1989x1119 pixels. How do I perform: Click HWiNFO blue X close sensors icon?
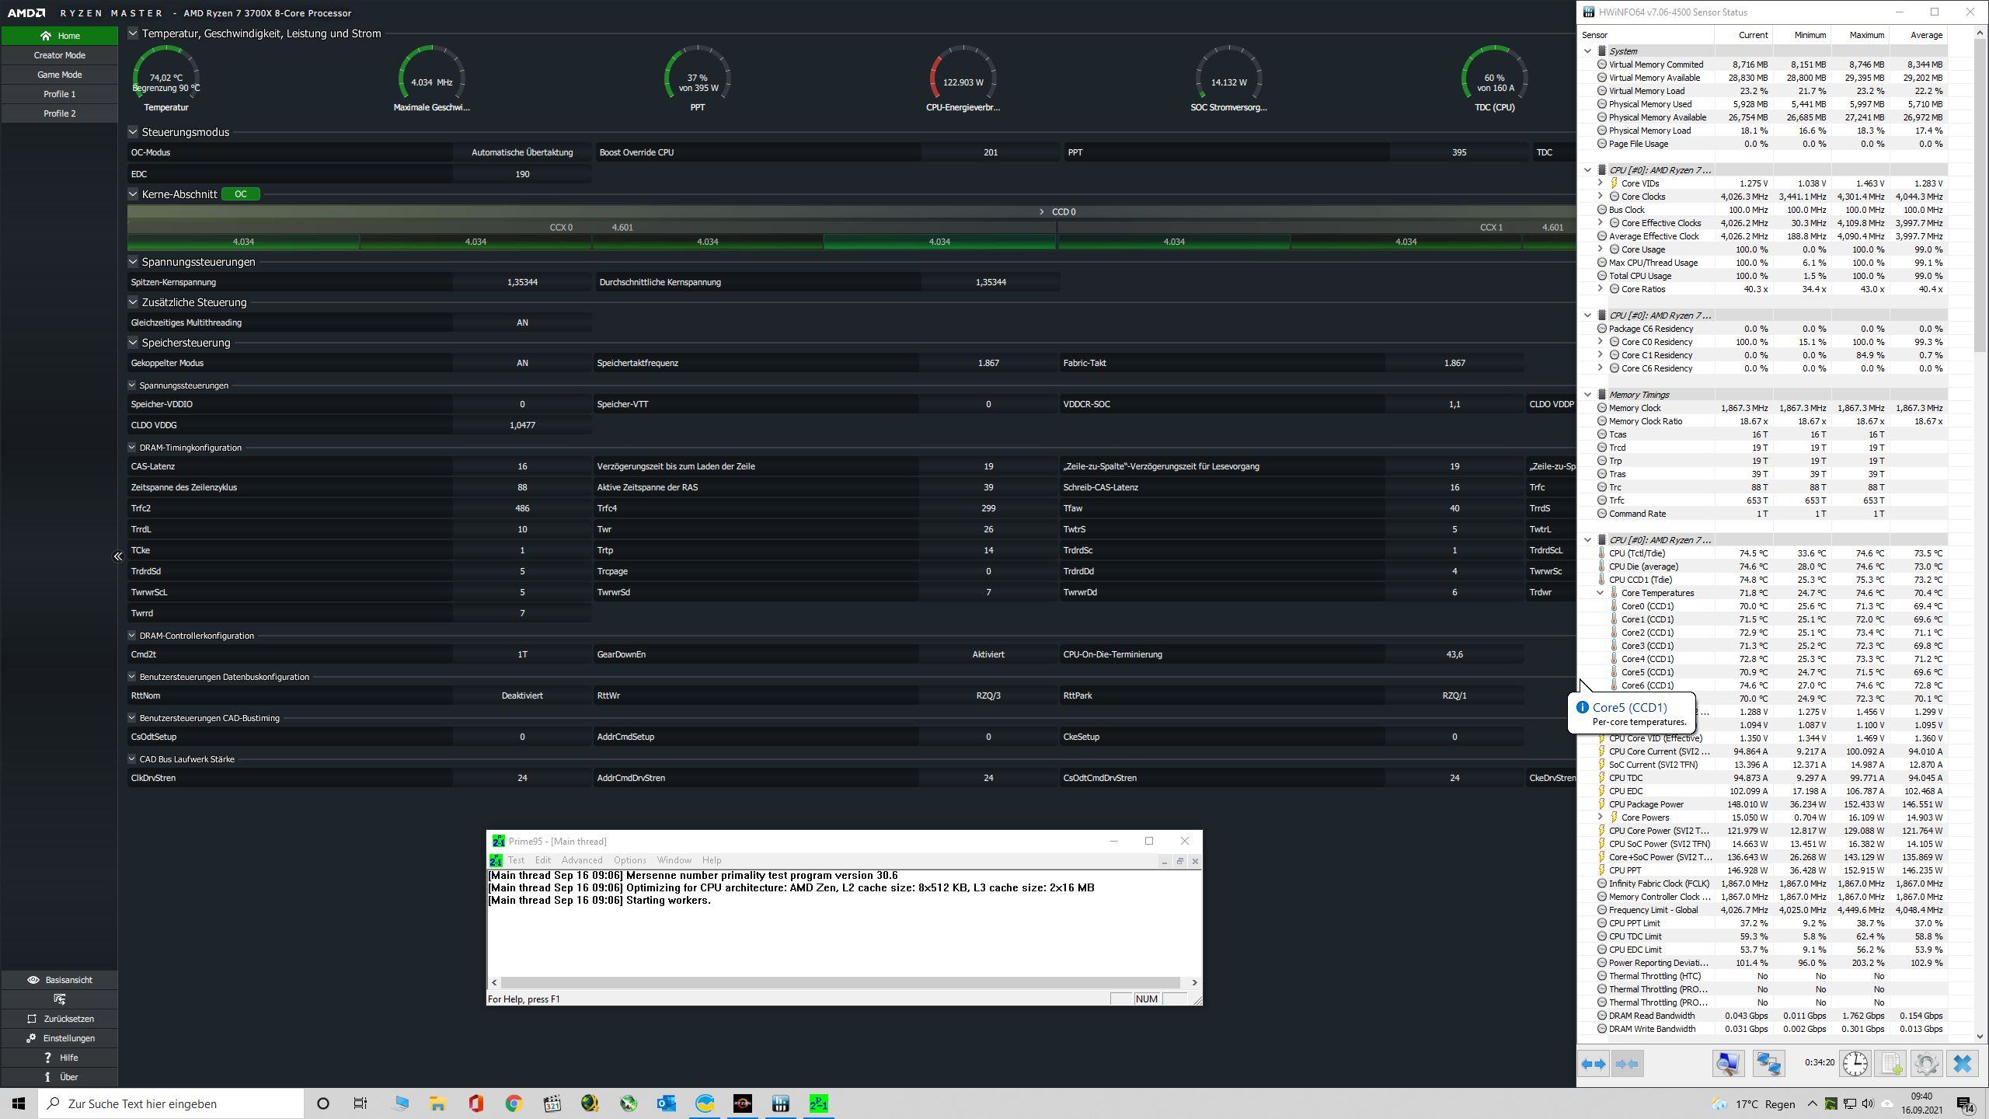tap(1963, 1064)
